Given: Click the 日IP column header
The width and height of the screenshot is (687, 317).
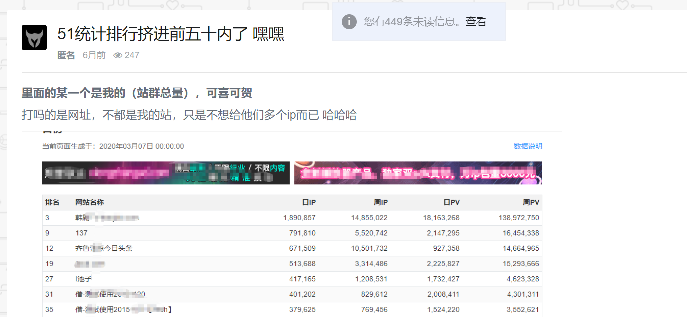Looking at the screenshot, I should pos(309,202).
